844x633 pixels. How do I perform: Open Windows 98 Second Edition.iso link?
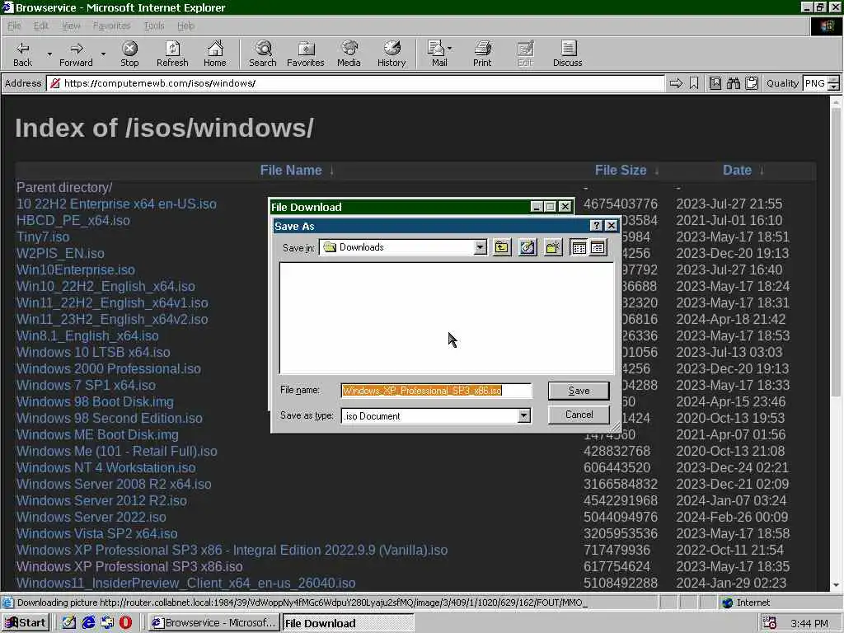[x=110, y=418]
